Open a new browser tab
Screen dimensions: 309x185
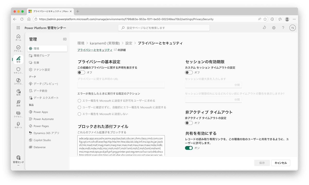(x=78, y=11)
